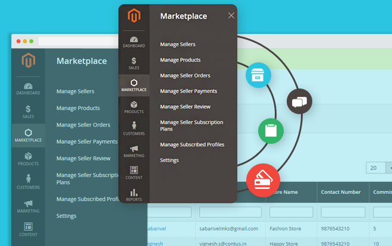
Task: Sort by the Store Name column header
Action: click(x=284, y=192)
